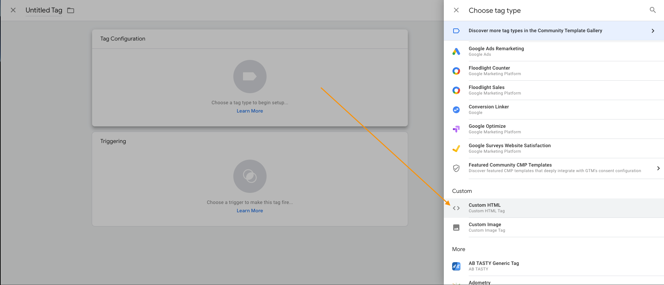The height and width of the screenshot is (285, 664).
Task: Expand Featured Community CMP Templates arrow
Action: (x=658, y=168)
